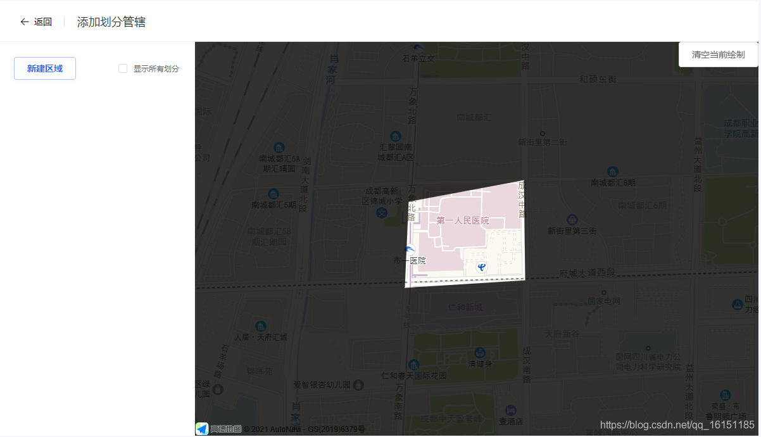Click the 荣盛 building icon
This screenshot has width=761, height=437.
[x=726, y=395]
